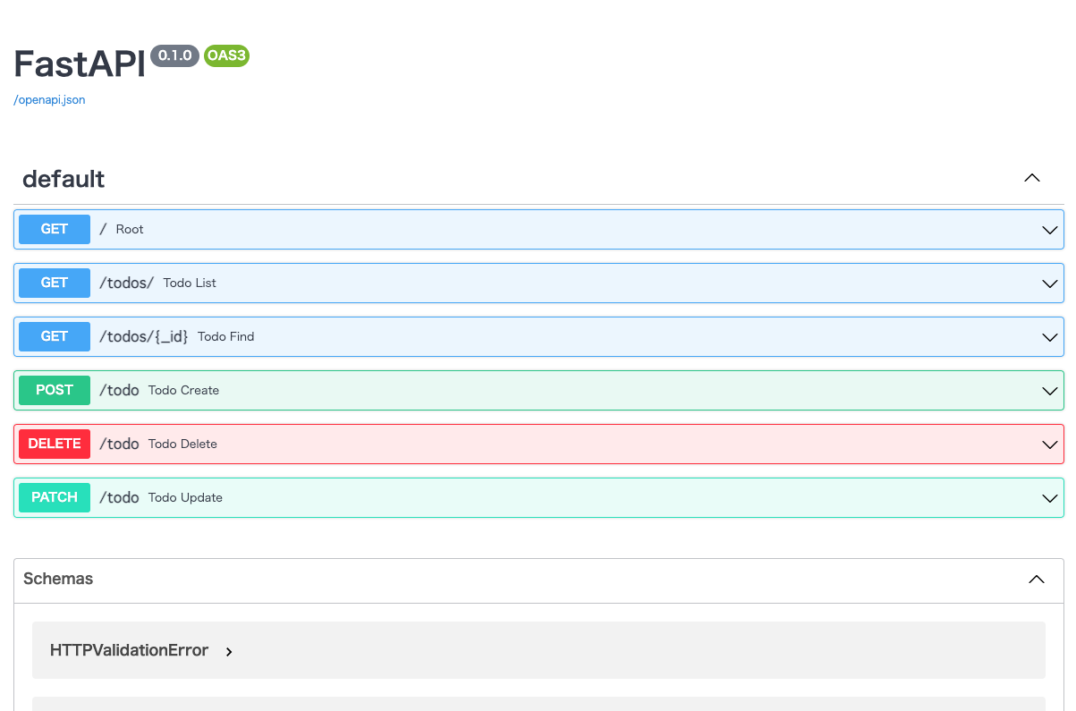Click the Root summary text
This screenshot has height=711, width=1076.
point(130,229)
